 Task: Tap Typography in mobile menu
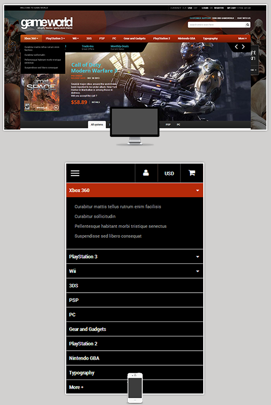134,373
